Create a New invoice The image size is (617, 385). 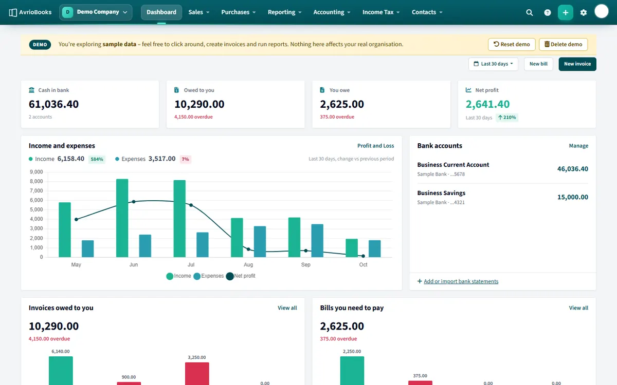tap(577, 64)
